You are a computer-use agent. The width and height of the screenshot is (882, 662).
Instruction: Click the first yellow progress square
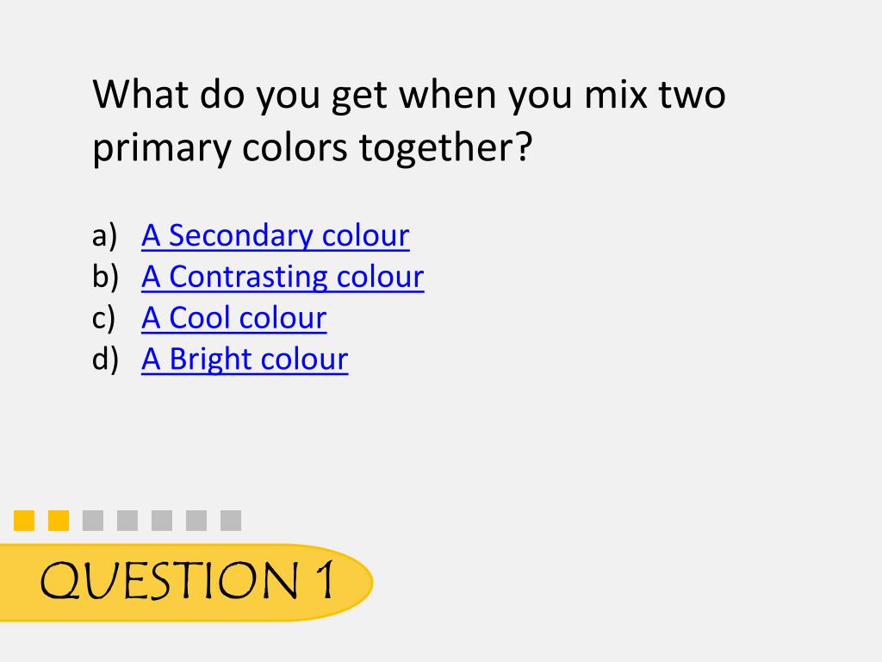point(24,520)
